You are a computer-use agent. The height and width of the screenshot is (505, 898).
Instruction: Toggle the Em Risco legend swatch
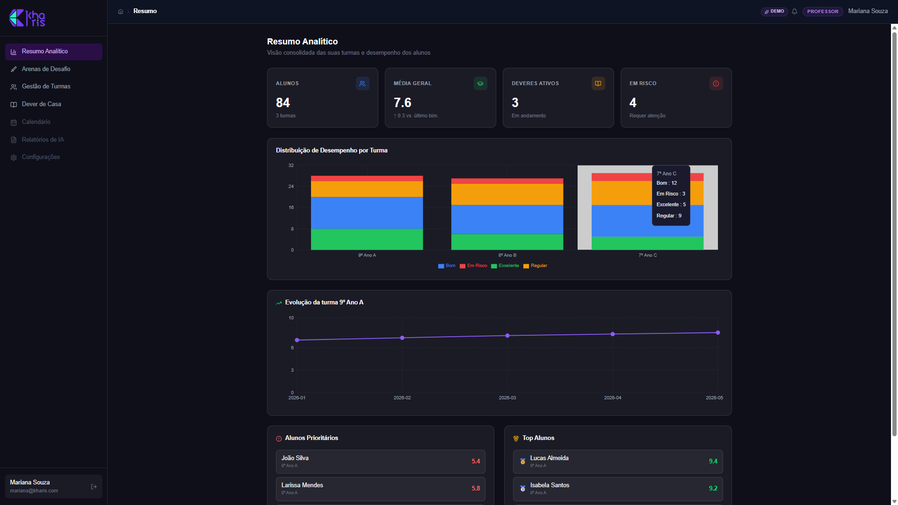pyautogui.click(x=463, y=266)
